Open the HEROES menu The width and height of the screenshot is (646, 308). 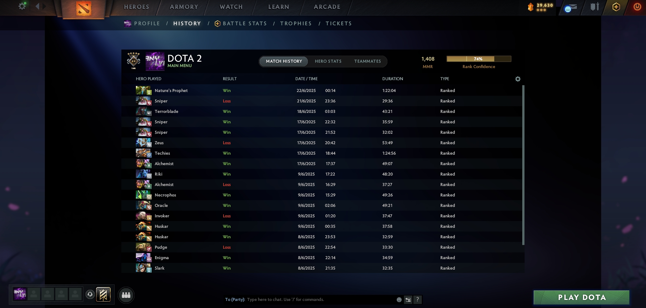(137, 7)
